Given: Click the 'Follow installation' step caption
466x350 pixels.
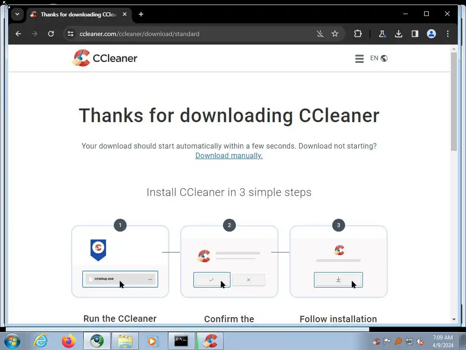Looking at the screenshot, I should coord(338,319).
